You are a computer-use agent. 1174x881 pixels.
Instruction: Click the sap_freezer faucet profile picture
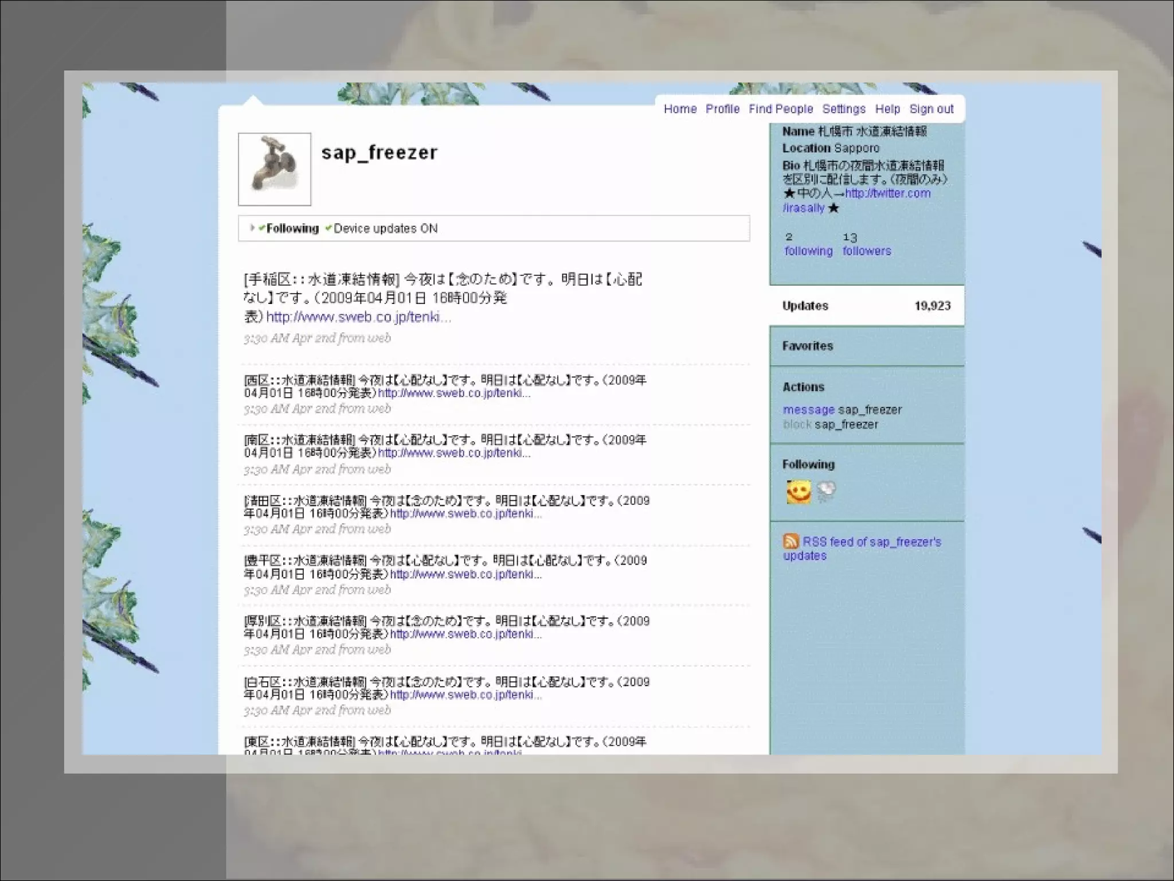(x=275, y=169)
